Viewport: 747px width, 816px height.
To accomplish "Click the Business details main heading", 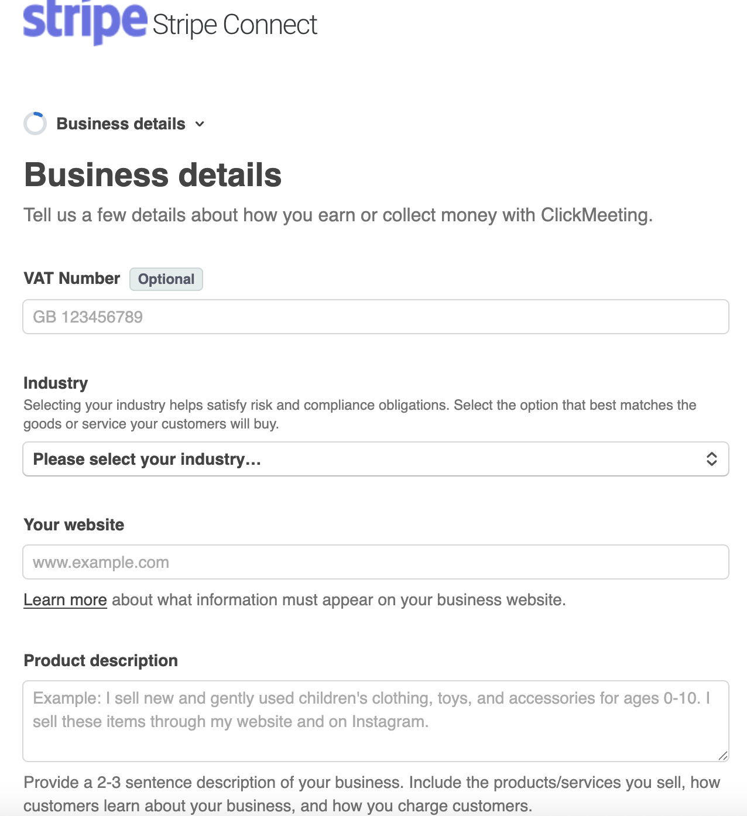I will pos(153,175).
